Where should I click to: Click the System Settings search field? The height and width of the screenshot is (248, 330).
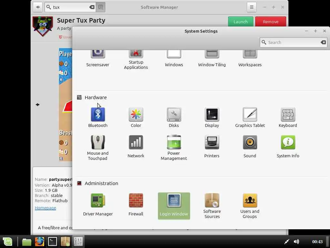click(293, 42)
